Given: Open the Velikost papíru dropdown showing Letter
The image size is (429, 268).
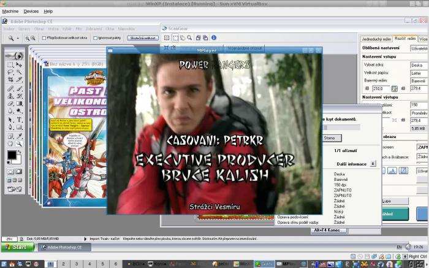Looking at the screenshot, I should click(x=419, y=73).
